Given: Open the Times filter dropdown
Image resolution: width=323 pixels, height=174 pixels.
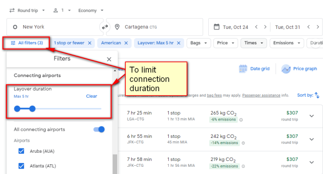Looking at the screenshot, I should coord(254,43).
